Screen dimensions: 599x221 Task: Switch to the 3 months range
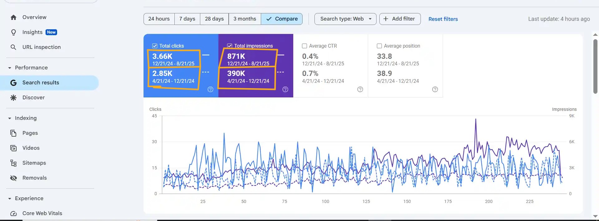tap(245, 19)
